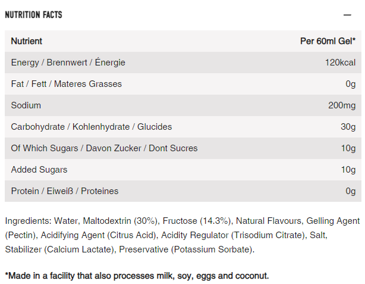Select the Of Which Sugars row label
The width and height of the screenshot is (365, 284).
(x=105, y=148)
